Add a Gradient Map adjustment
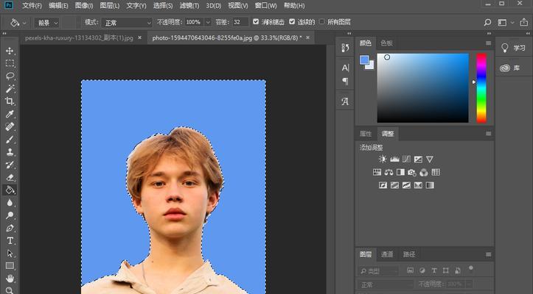This screenshot has width=533, height=294. click(x=430, y=185)
